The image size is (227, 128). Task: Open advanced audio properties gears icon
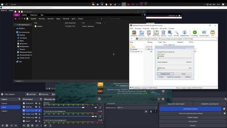pos(45,126)
